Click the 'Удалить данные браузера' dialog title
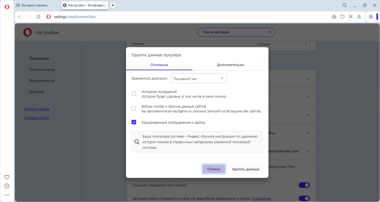This screenshot has height=202, width=380. tap(156, 55)
